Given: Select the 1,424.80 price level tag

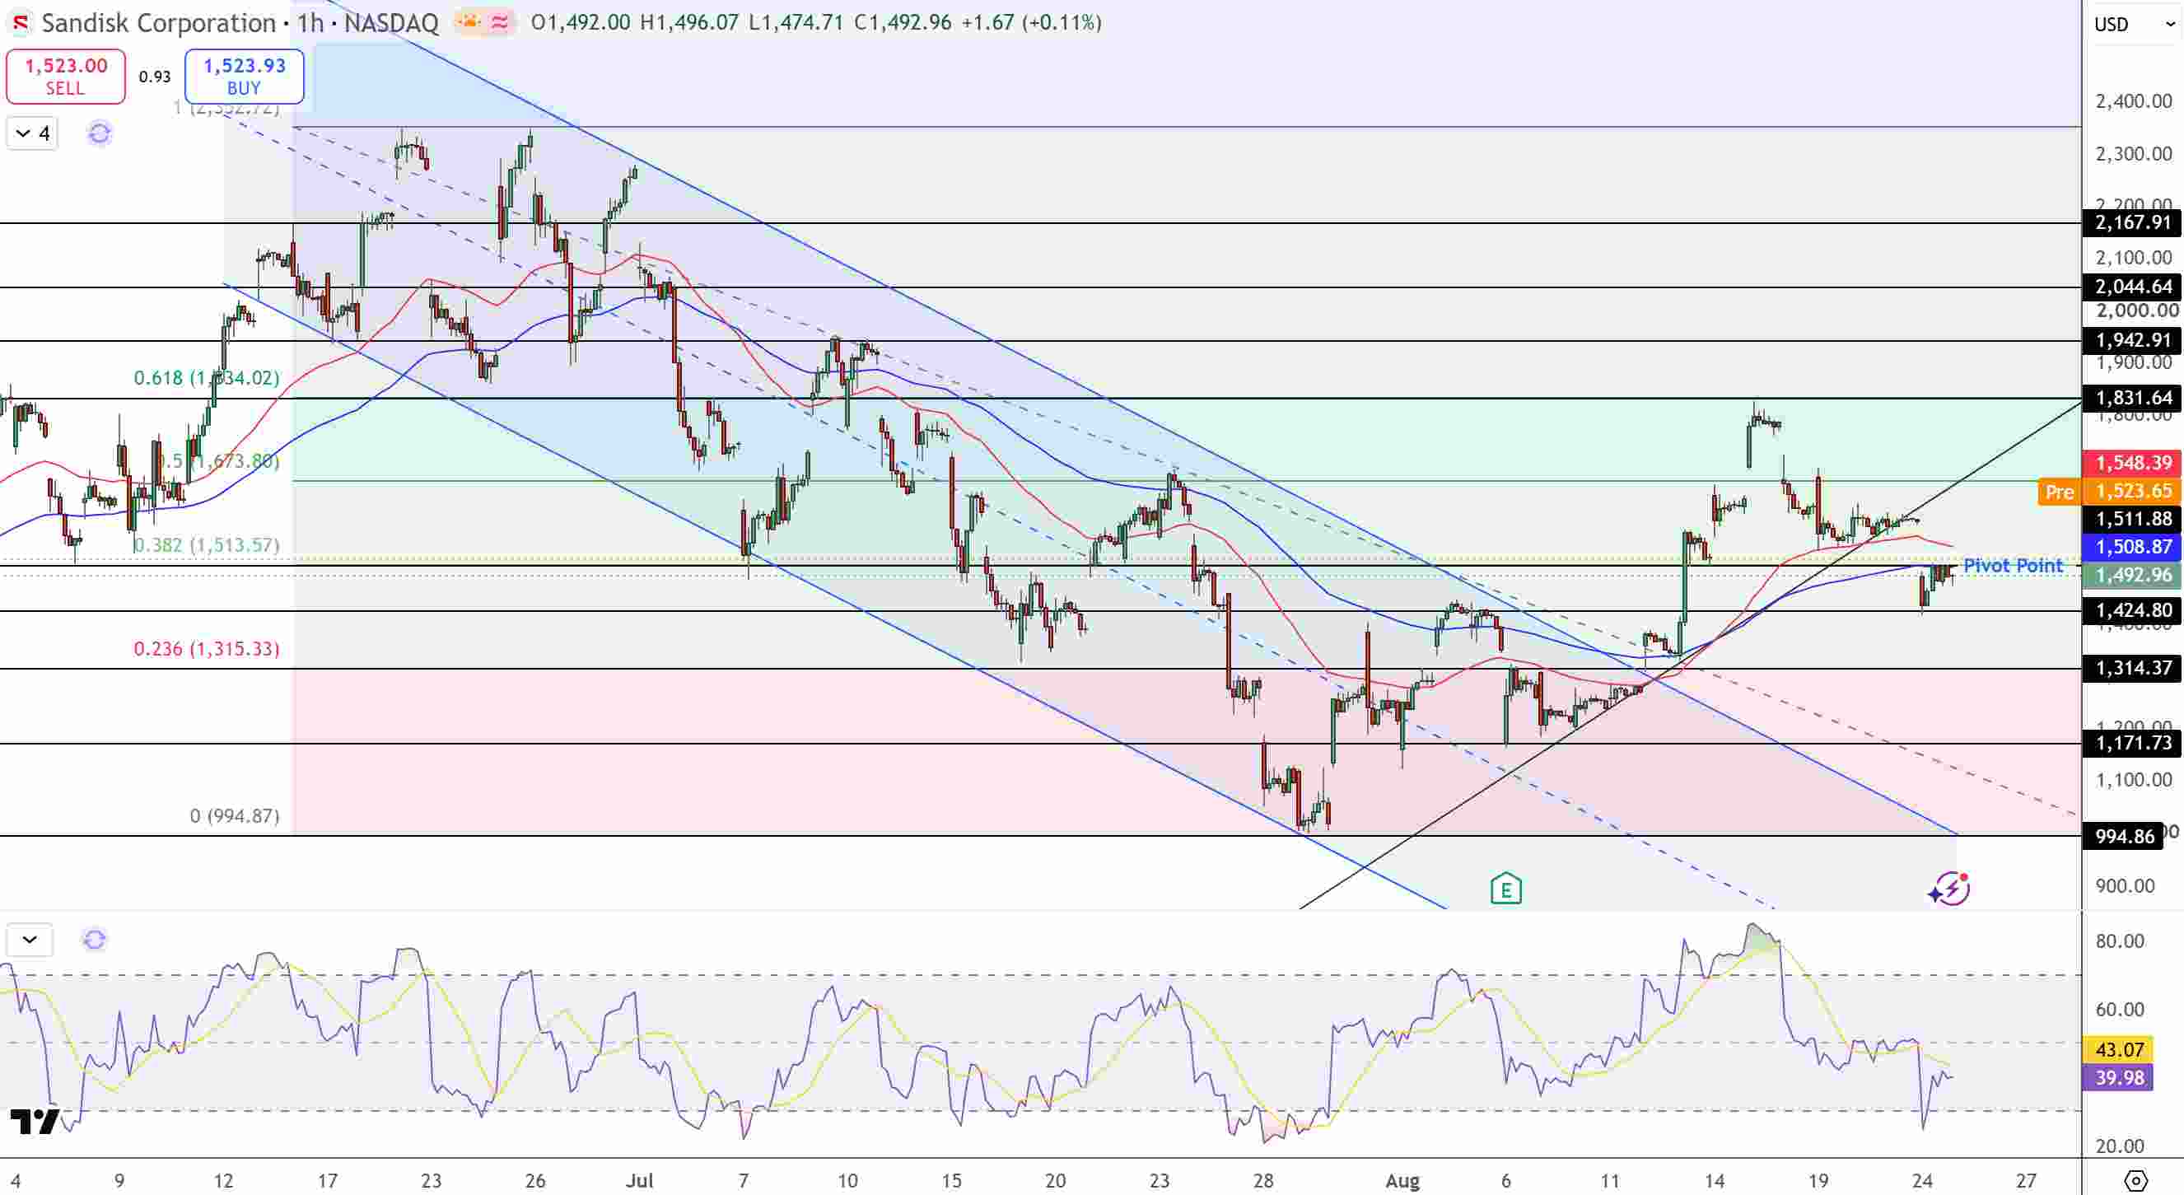Looking at the screenshot, I should point(2132,610).
